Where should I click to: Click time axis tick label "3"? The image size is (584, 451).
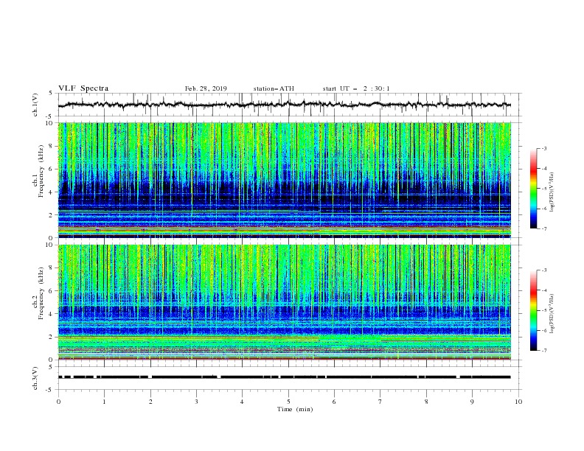click(x=197, y=402)
